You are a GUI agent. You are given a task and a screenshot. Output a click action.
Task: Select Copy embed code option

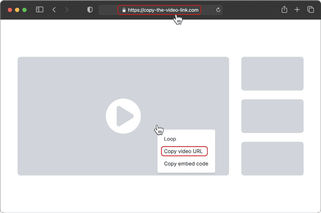coord(186,164)
